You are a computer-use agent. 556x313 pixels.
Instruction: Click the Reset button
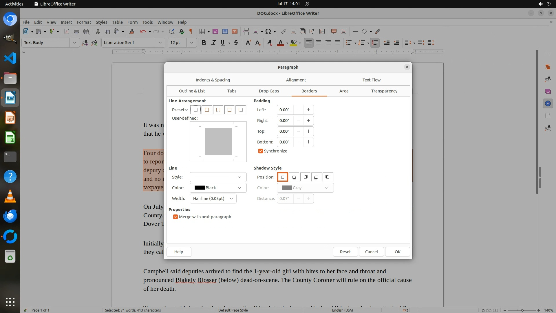pyautogui.click(x=345, y=252)
